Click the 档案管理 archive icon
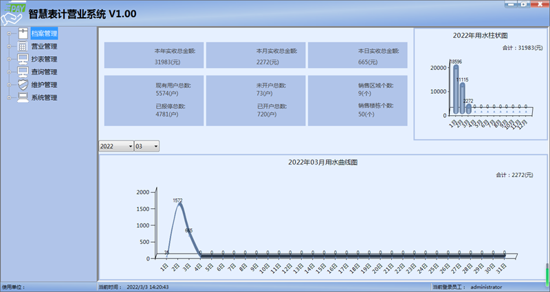 23,33
